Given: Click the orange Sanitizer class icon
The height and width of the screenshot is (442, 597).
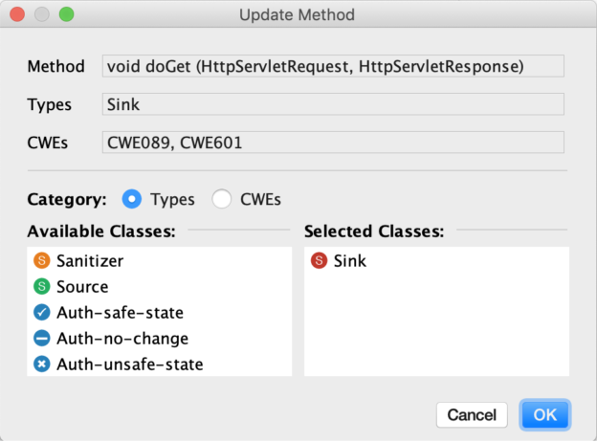Looking at the screenshot, I should (x=42, y=261).
